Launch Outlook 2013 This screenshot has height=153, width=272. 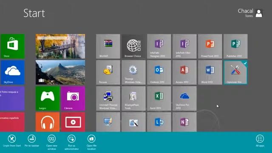[x=159, y=72]
